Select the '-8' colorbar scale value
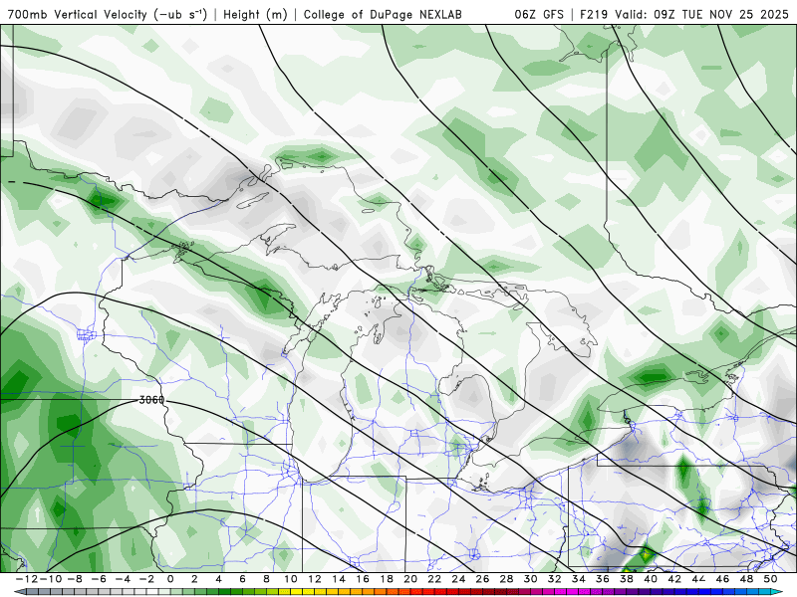 tap(74, 579)
